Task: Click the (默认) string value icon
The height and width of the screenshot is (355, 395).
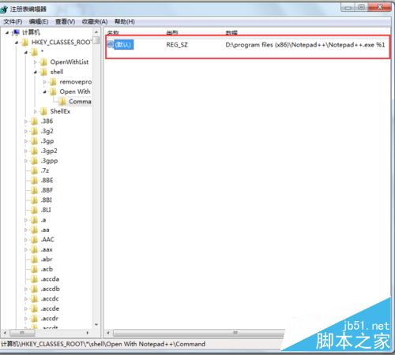Action: [111, 44]
